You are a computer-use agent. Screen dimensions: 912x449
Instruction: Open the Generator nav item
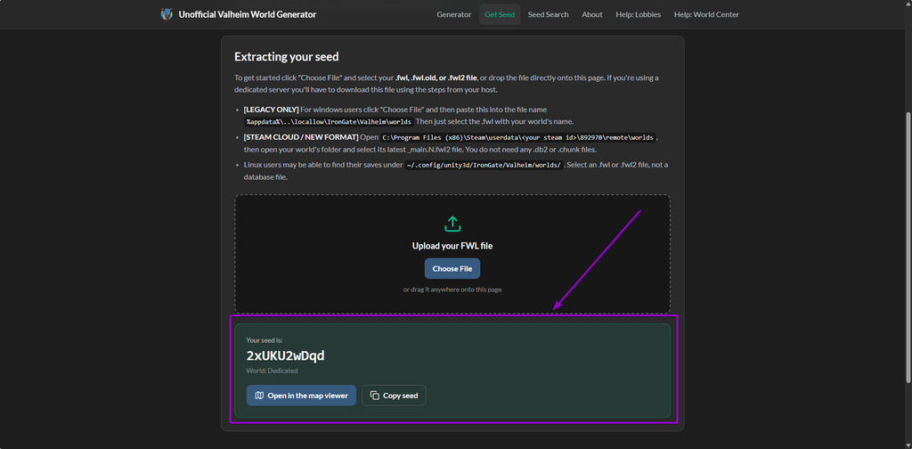coord(454,14)
